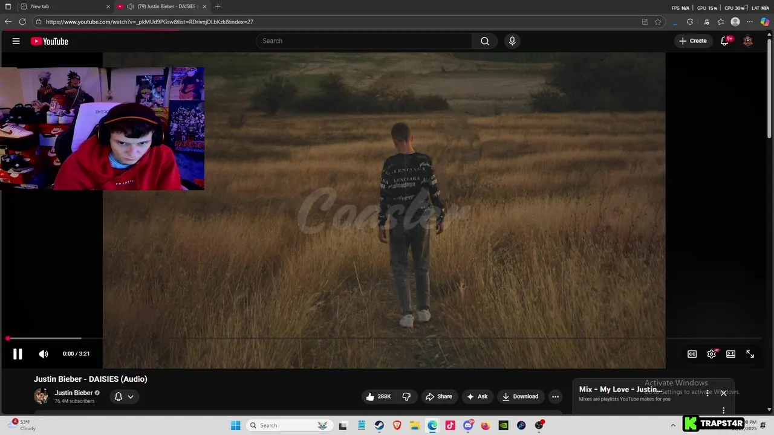Expand notification bell dropdown for Justin Bieber
The width and height of the screenshot is (774, 435).
click(124, 396)
